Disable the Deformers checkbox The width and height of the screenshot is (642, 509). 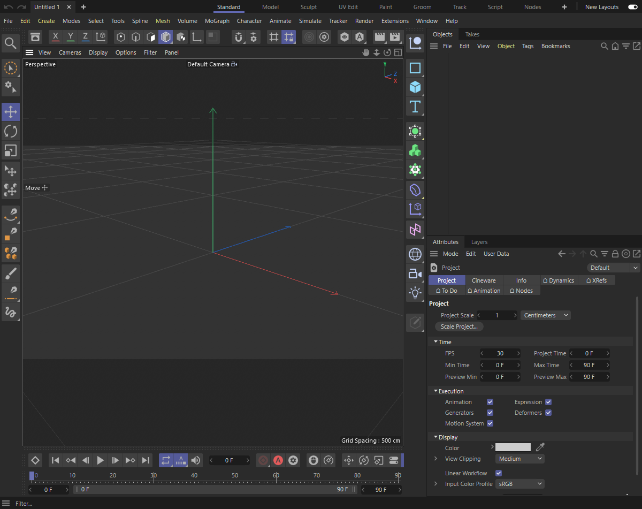[548, 413]
